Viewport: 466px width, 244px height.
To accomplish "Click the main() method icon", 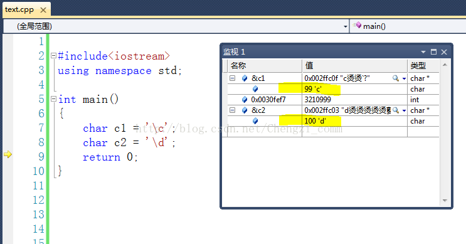I will 357,25.
